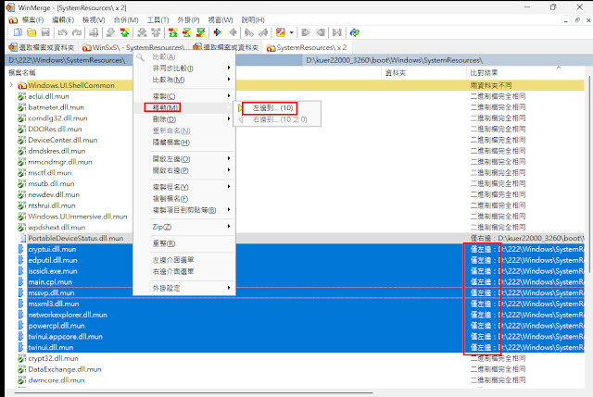Click the All Left toolbar icon
Image resolution: width=593 pixels, height=397 pixels.
coord(321,33)
